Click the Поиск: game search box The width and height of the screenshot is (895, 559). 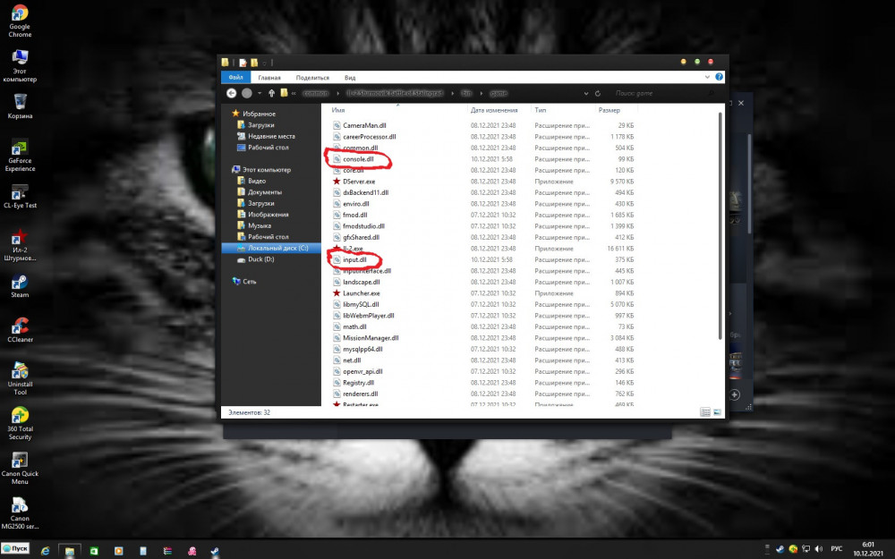pyautogui.click(x=661, y=93)
